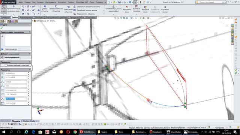Switch to Motion Study 1 tab
Screen dimensions: 240x135
click(30, 121)
